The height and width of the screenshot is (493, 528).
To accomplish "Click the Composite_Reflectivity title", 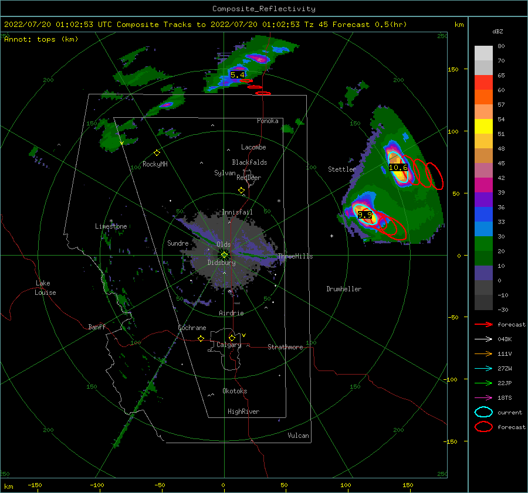I will pos(264,9).
